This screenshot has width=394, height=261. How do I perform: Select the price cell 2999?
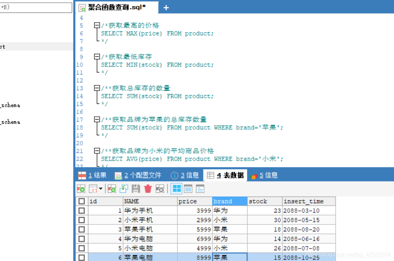click(x=195, y=220)
